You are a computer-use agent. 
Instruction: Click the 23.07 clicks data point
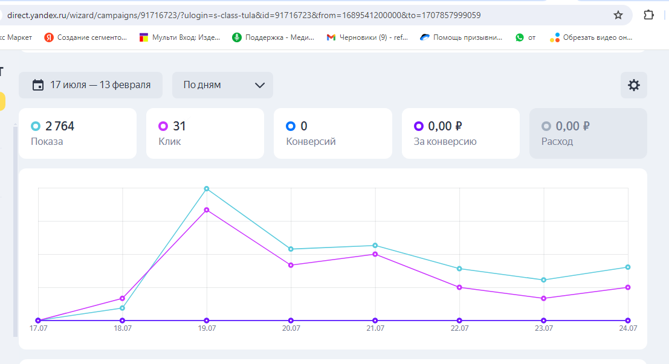tap(543, 298)
